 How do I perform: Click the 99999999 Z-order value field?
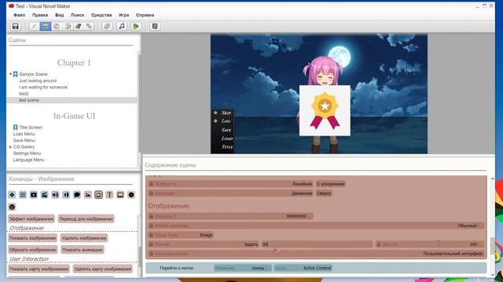tap(299, 216)
